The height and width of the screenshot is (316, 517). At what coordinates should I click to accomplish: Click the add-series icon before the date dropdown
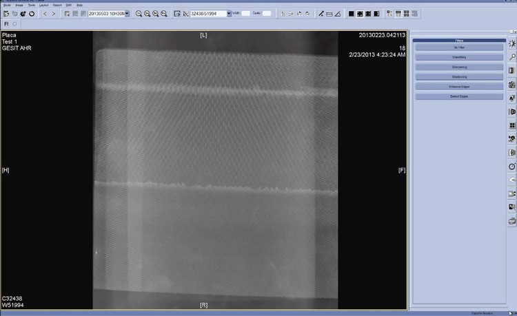67,14
